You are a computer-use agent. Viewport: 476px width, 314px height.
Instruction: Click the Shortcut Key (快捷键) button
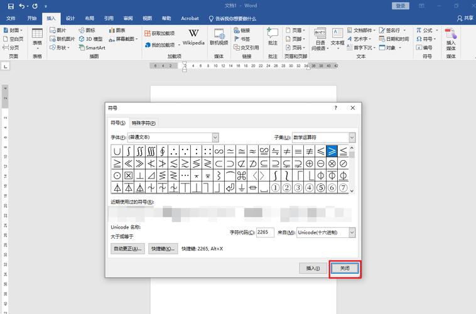(163, 249)
